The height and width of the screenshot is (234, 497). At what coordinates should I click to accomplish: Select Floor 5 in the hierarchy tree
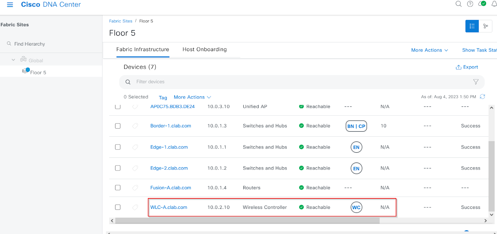[x=38, y=73]
